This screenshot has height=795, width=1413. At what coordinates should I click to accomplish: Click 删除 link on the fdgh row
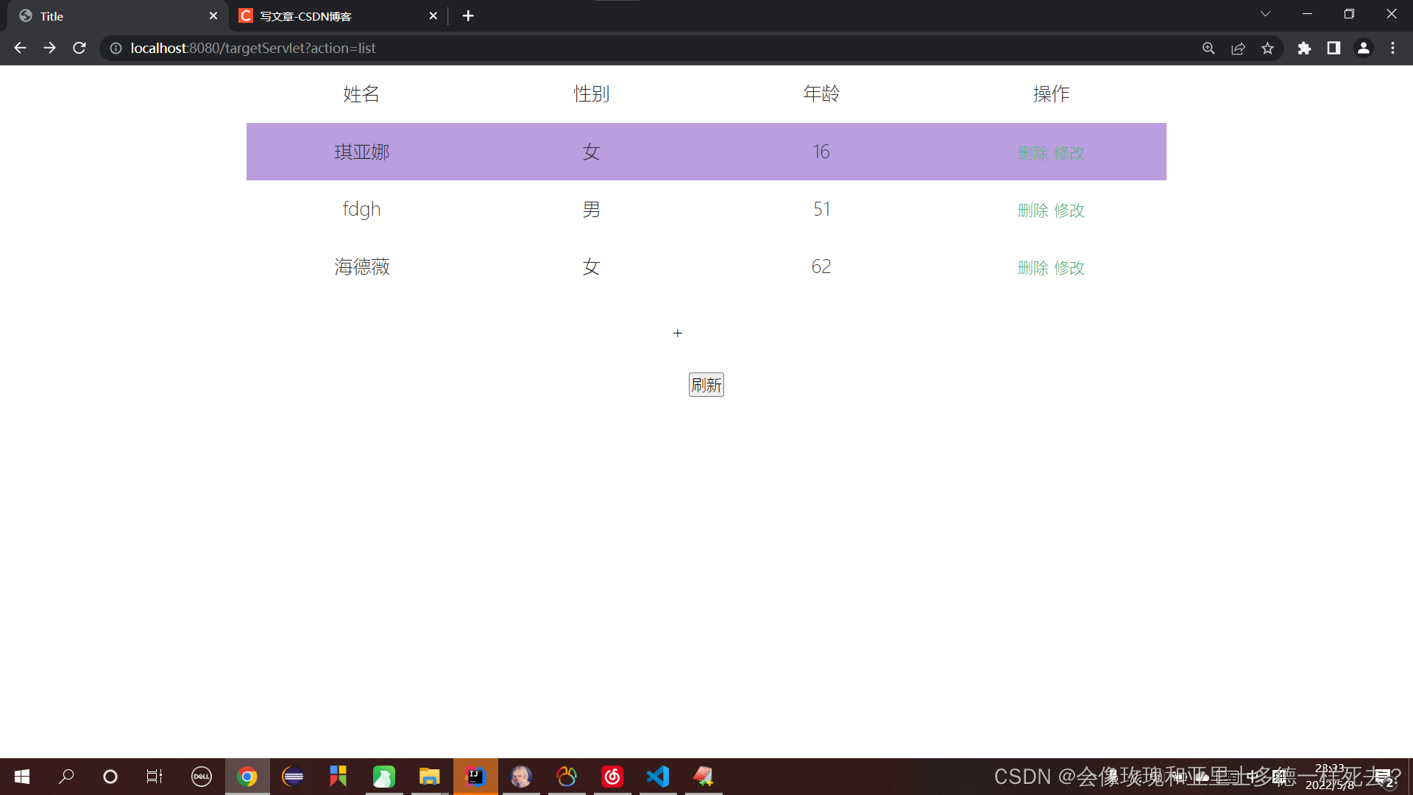pos(1033,211)
